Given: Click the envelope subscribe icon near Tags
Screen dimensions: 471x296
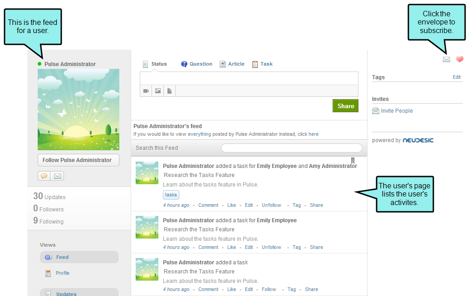Looking at the screenshot, I should pyautogui.click(x=446, y=59).
